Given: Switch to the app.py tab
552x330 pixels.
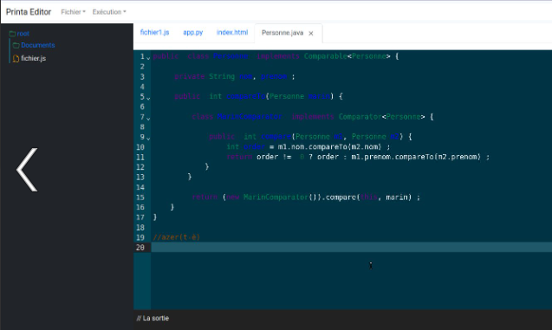Looking at the screenshot, I should point(193,32).
